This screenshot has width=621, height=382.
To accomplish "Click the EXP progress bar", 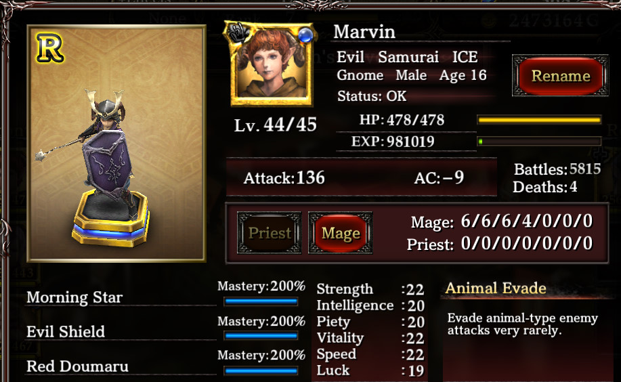I will 540,141.
